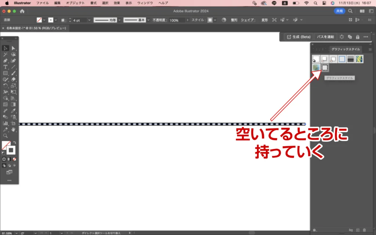Image resolution: width=376 pixels, height=235 pixels.
Task: Select the Type tool
Action: pyautogui.click(x=6, y=67)
